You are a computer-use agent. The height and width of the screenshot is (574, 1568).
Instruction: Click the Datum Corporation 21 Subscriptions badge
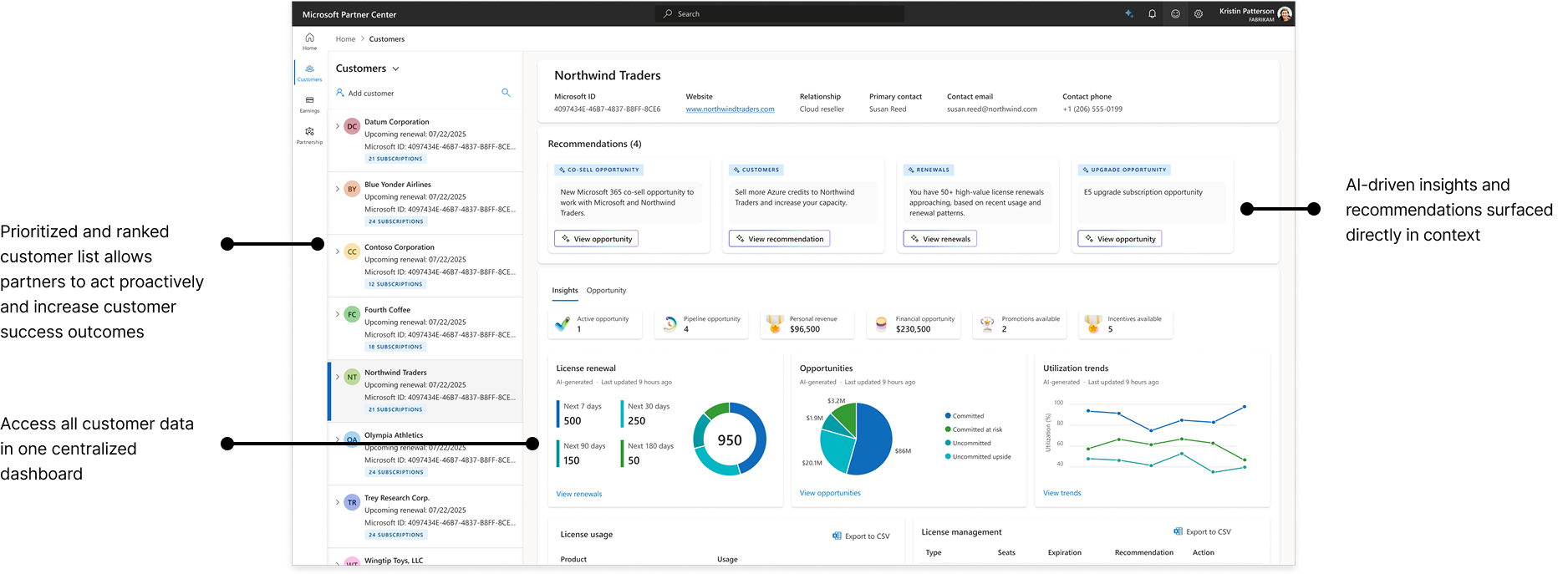[395, 159]
